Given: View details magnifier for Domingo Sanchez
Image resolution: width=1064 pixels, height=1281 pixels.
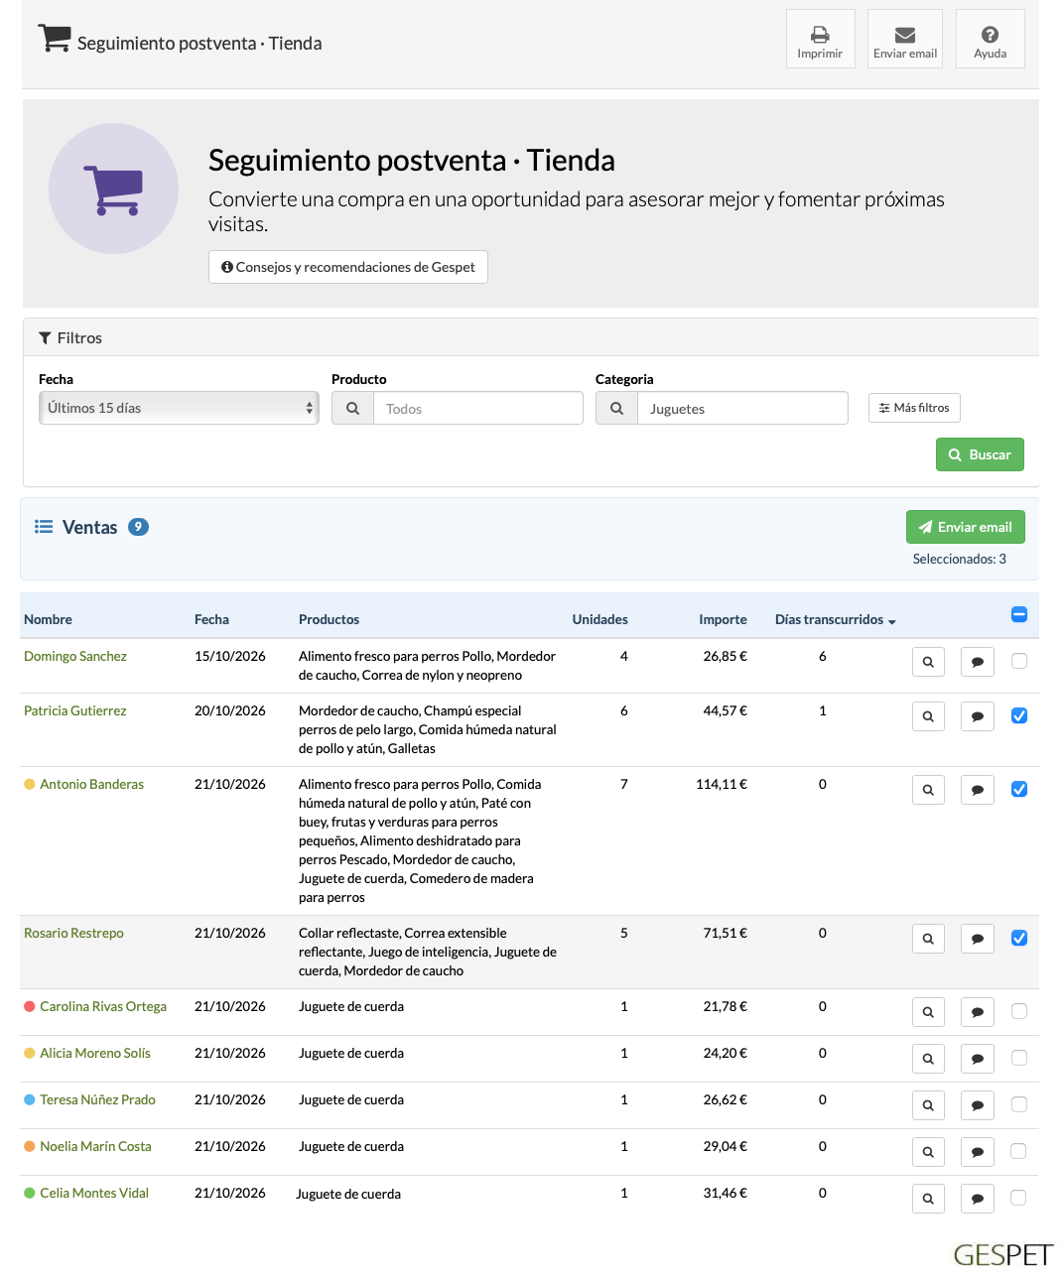Looking at the screenshot, I should tap(928, 662).
